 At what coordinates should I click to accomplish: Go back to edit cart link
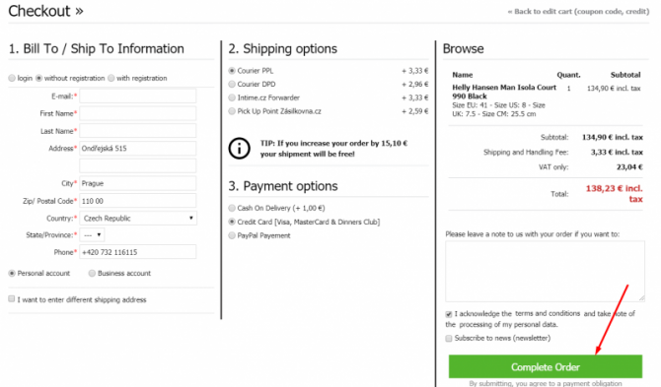click(578, 12)
